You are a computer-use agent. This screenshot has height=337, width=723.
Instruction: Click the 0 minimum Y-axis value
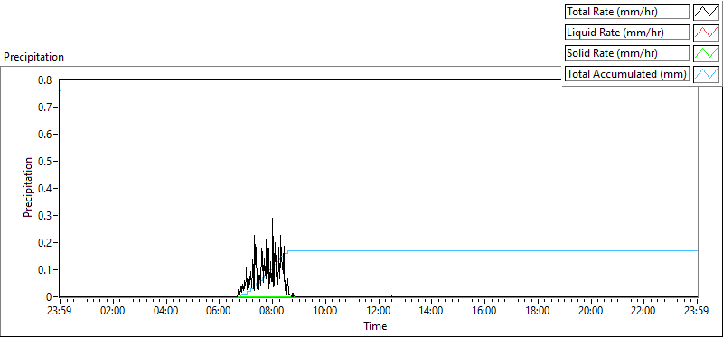tap(50, 297)
